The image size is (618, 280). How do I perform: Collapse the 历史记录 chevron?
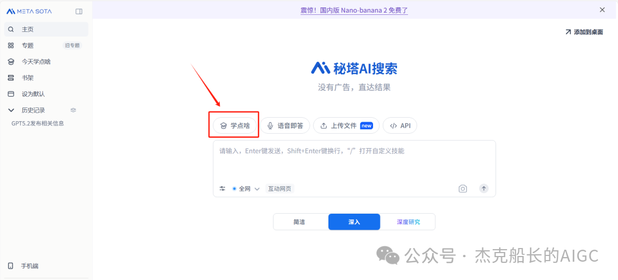tap(11, 110)
